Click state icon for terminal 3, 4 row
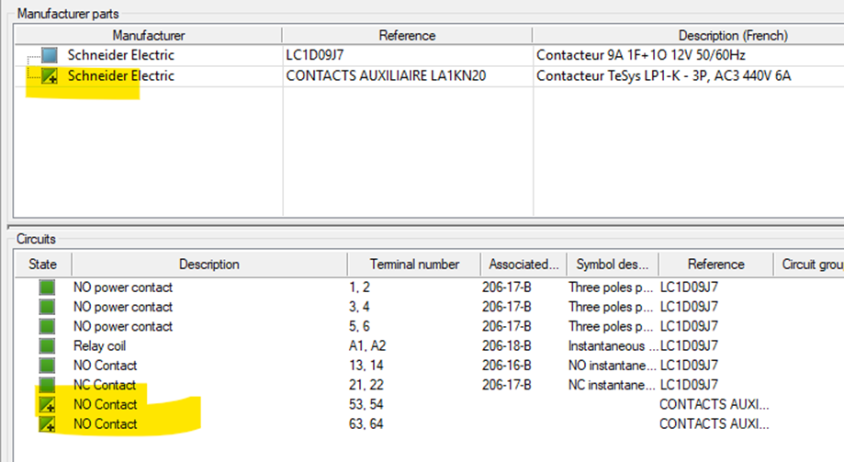This screenshot has width=844, height=462. click(x=46, y=307)
